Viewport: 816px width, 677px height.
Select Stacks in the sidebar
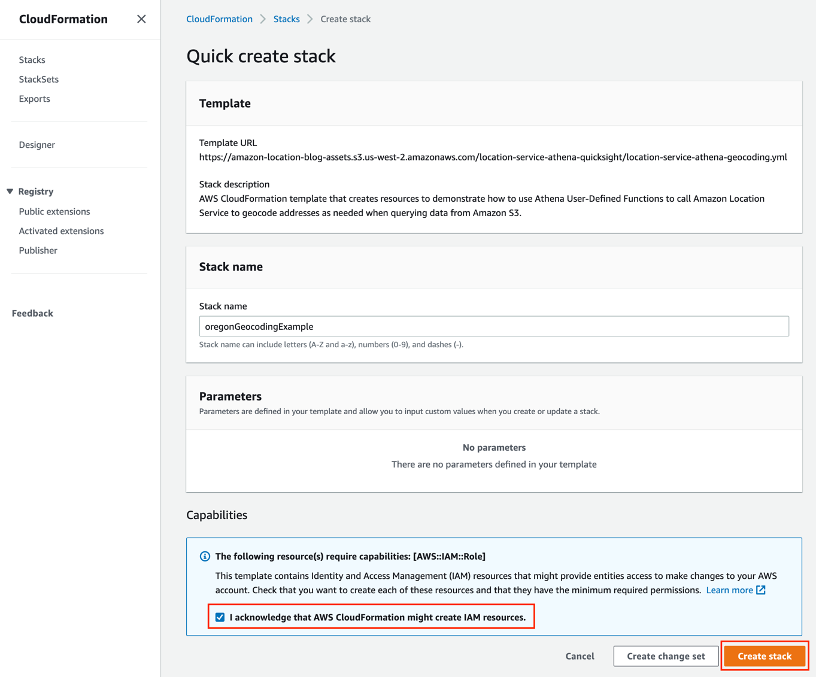[x=32, y=59]
